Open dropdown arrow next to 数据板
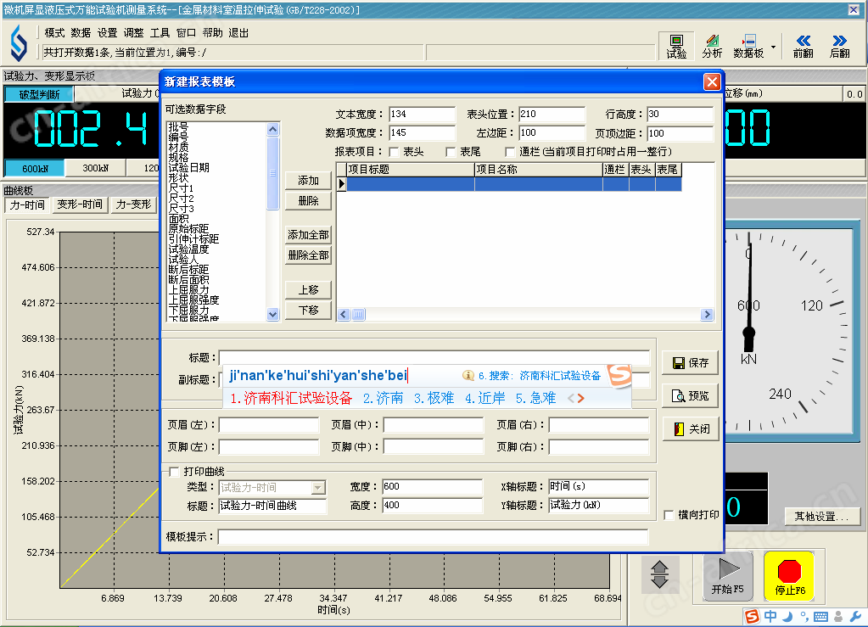This screenshot has width=868, height=627. [773, 47]
